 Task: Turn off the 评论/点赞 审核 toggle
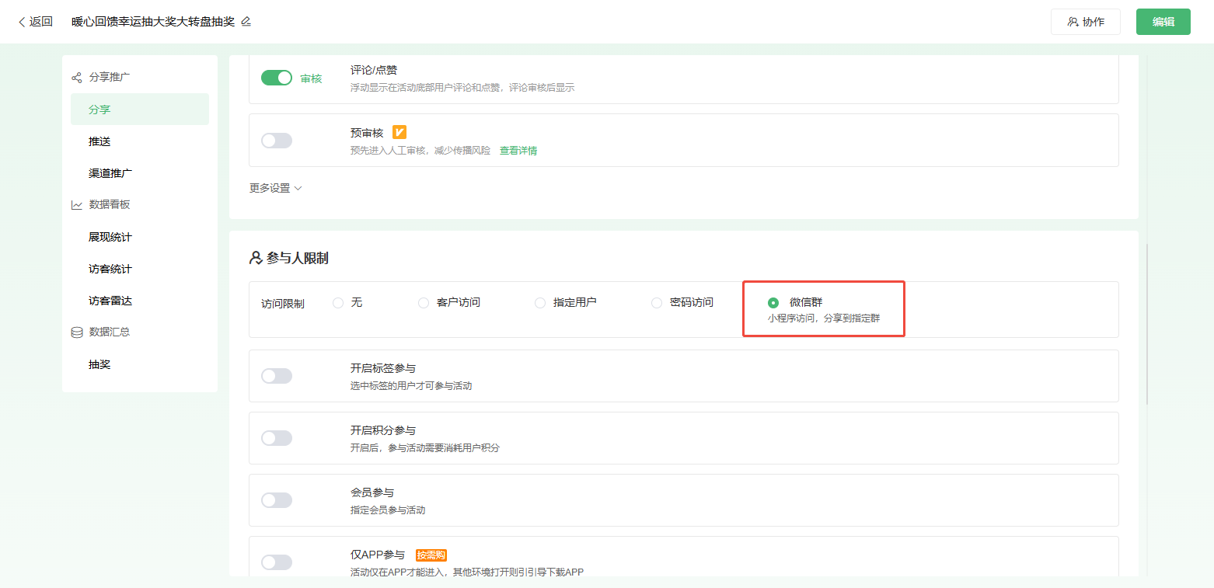coord(277,78)
